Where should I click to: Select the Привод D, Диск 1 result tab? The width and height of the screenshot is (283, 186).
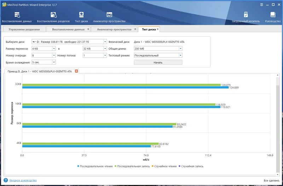[x=40, y=72]
